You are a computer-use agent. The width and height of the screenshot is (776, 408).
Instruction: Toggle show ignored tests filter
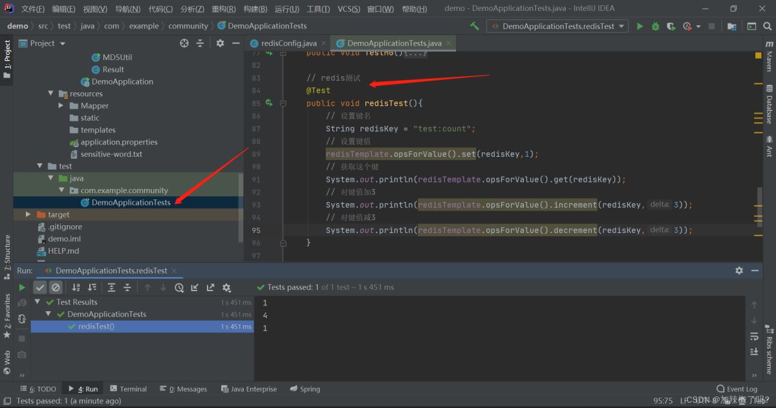(56, 288)
